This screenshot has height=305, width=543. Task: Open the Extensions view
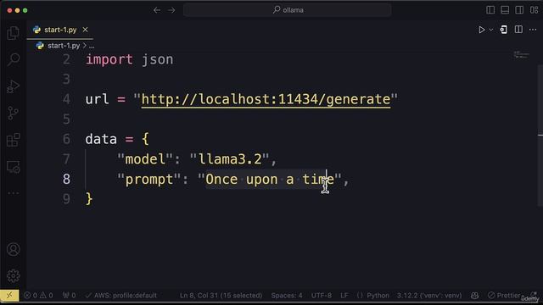coord(14,140)
